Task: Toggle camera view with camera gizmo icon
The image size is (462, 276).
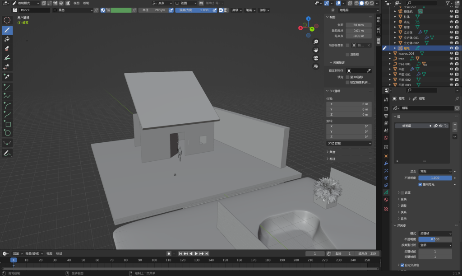Action: tap(316, 58)
